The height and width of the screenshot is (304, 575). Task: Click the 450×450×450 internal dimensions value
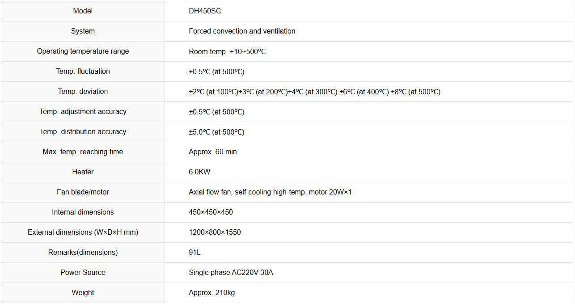pyautogui.click(x=211, y=212)
